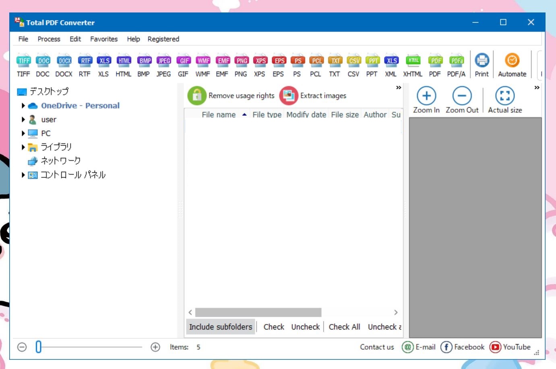Screen dimensions: 556x369
Task: Show more preview toolbar commands chevron
Action: [x=537, y=88]
